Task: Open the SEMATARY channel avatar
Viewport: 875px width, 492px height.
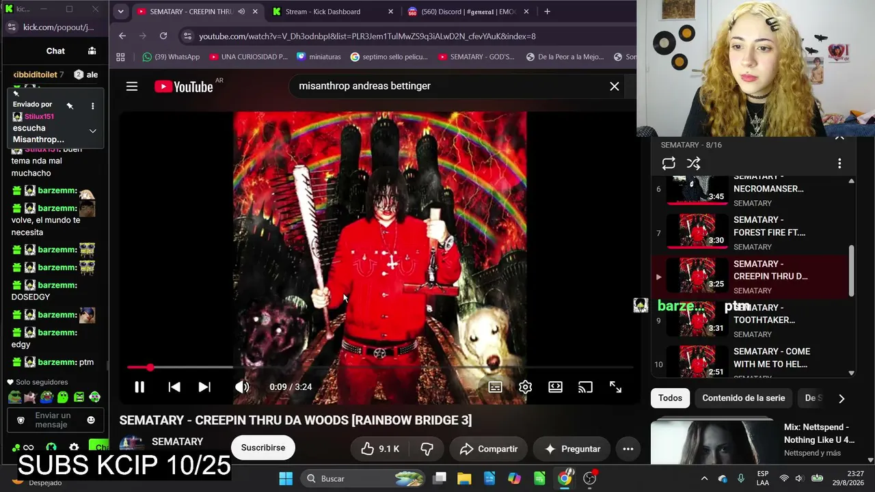Action: 132,446
